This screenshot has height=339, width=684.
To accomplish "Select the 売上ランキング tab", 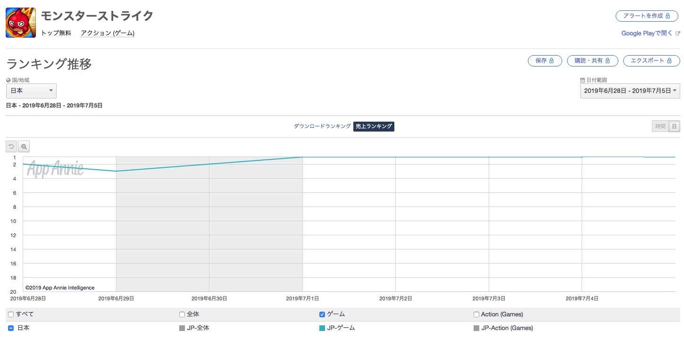I will click(x=374, y=126).
